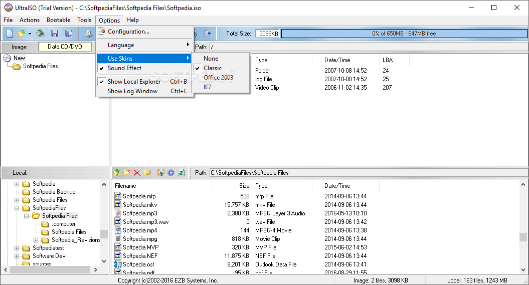The height and width of the screenshot is (285, 529).
Task: Click the green refresh icon in local toolbar
Action: coord(181,173)
